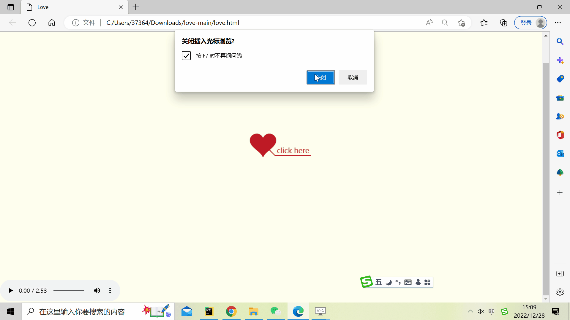Toggle punctuation mode on IME bar
This screenshot has width=570, height=320.
398,282
